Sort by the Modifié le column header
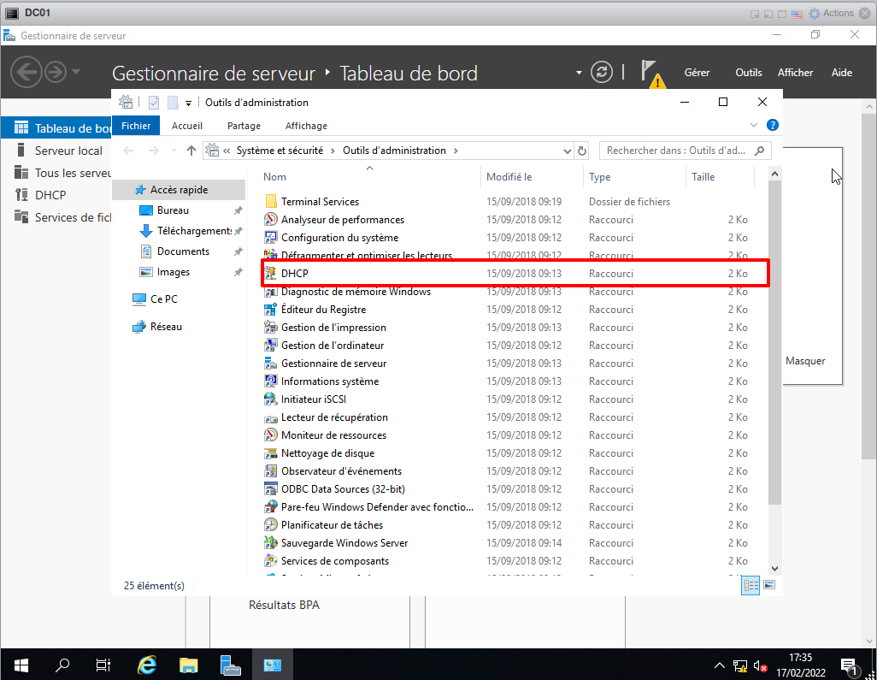The width and height of the screenshot is (877, 680). 509,177
